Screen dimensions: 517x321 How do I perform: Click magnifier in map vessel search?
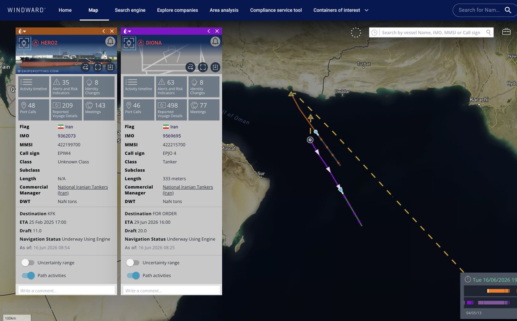point(489,32)
